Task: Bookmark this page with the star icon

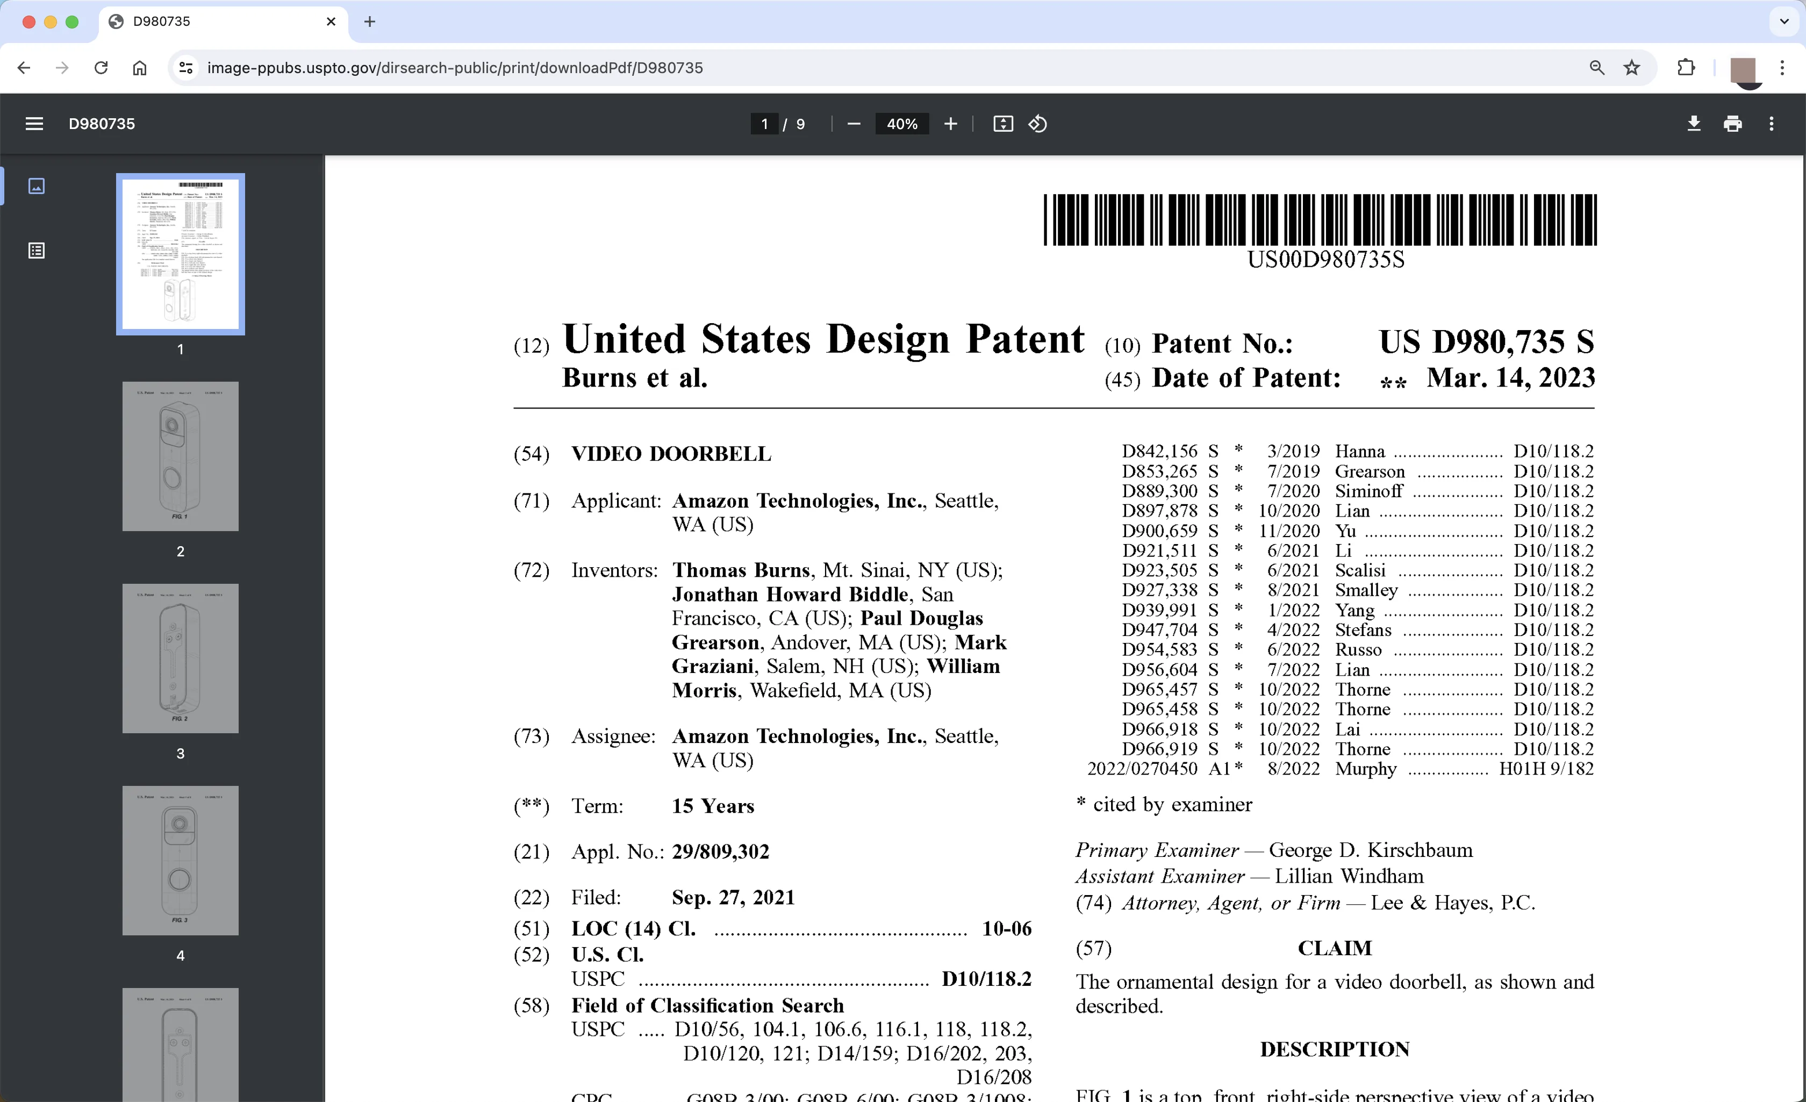Action: (x=1631, y=68)
